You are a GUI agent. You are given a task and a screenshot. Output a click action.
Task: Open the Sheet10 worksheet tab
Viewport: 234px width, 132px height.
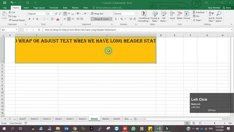(x=34, y=119)
